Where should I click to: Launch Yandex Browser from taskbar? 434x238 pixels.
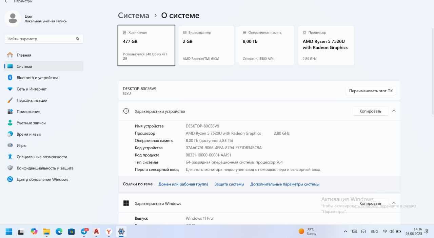pyautogui.click(x=109, y=232)
